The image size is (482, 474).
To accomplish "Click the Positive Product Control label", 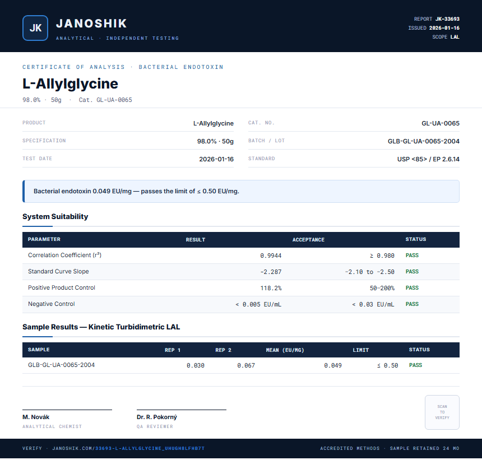I will (62, 288).
